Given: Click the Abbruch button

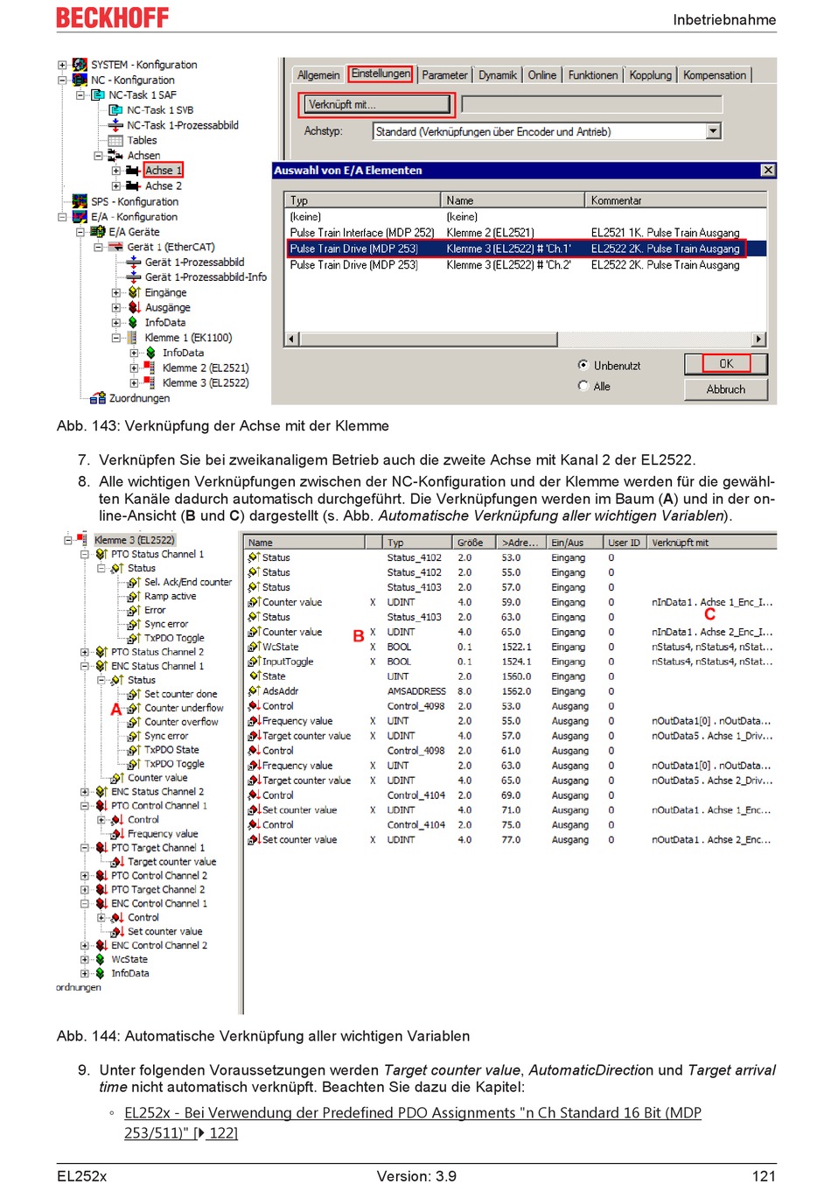Looking at the screenshot, I should click(726, 389).
